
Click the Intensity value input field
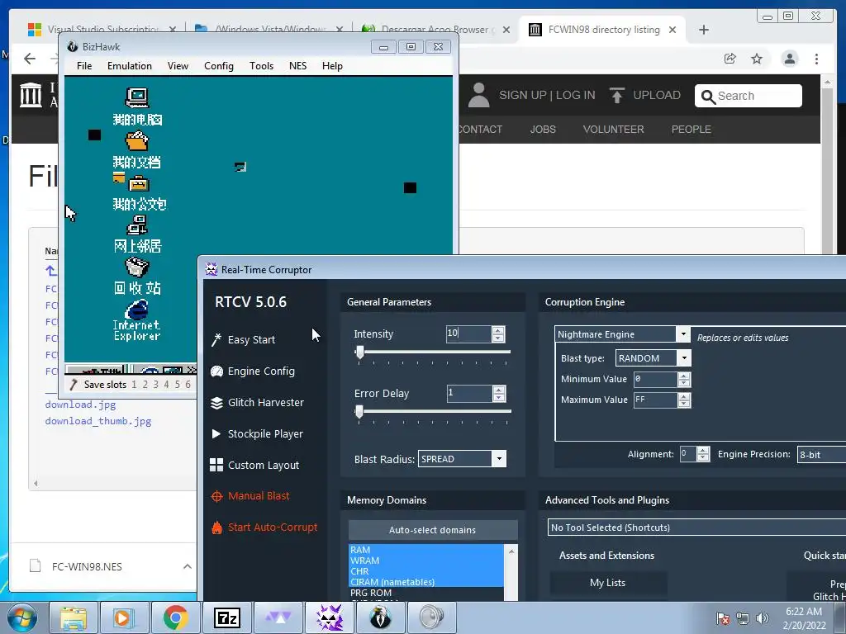pos(469,334)
